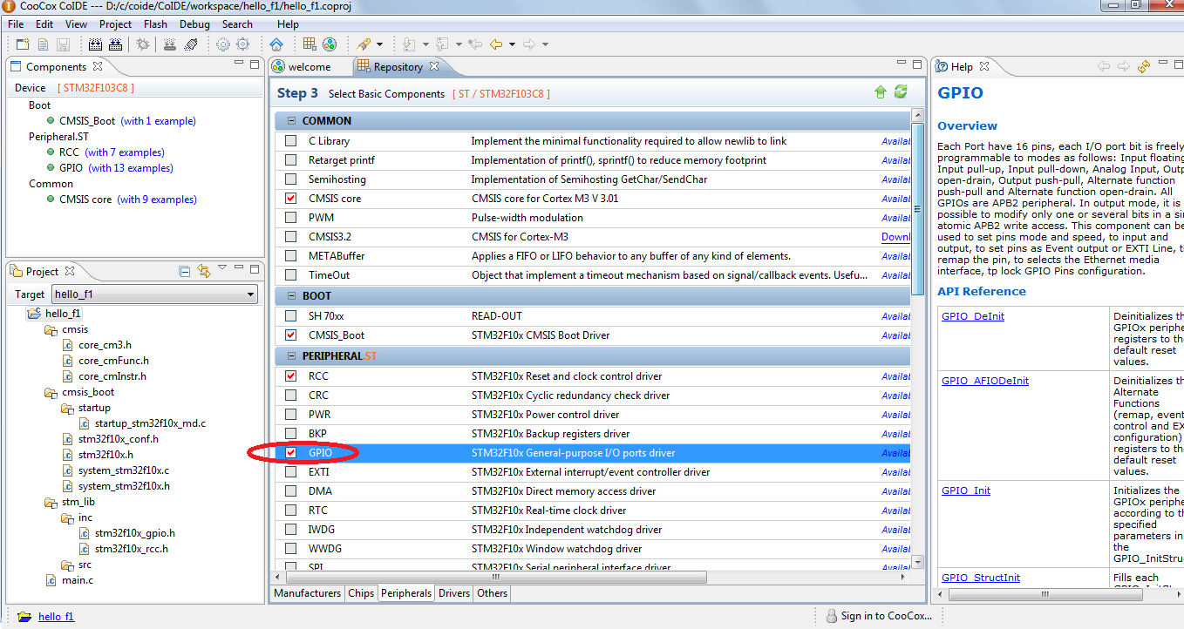Screen dimensions: 1184x629
Task: Check the PWM component checkbox
Action: click(x=291, y=218)
